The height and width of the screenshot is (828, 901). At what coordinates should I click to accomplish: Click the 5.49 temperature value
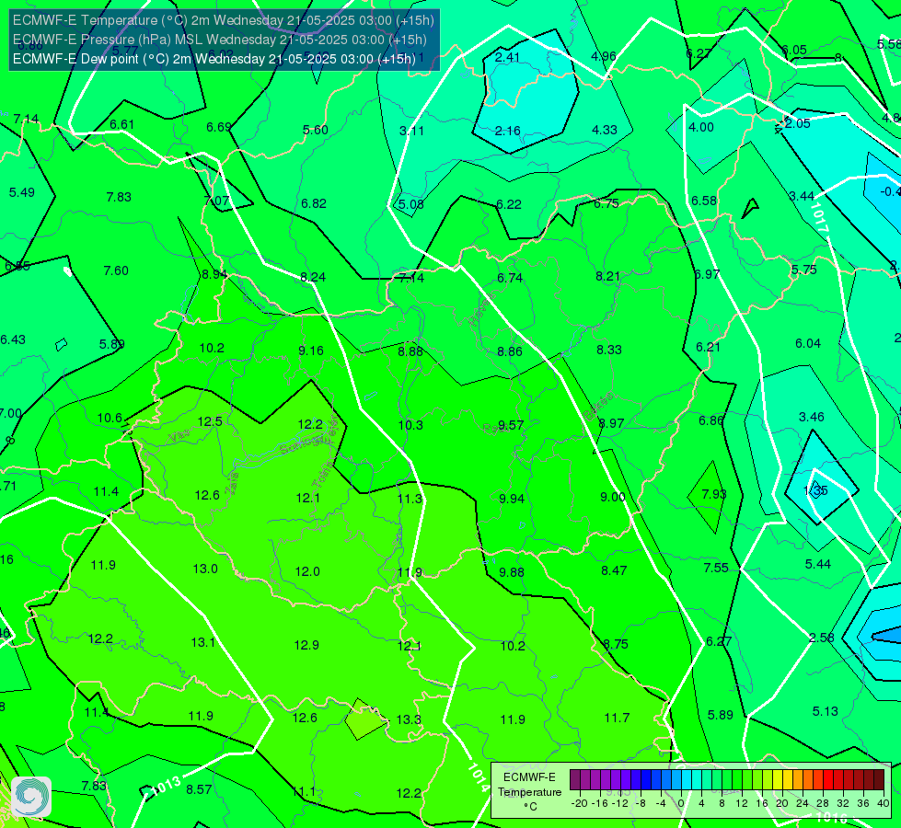(x=22, y=192)
